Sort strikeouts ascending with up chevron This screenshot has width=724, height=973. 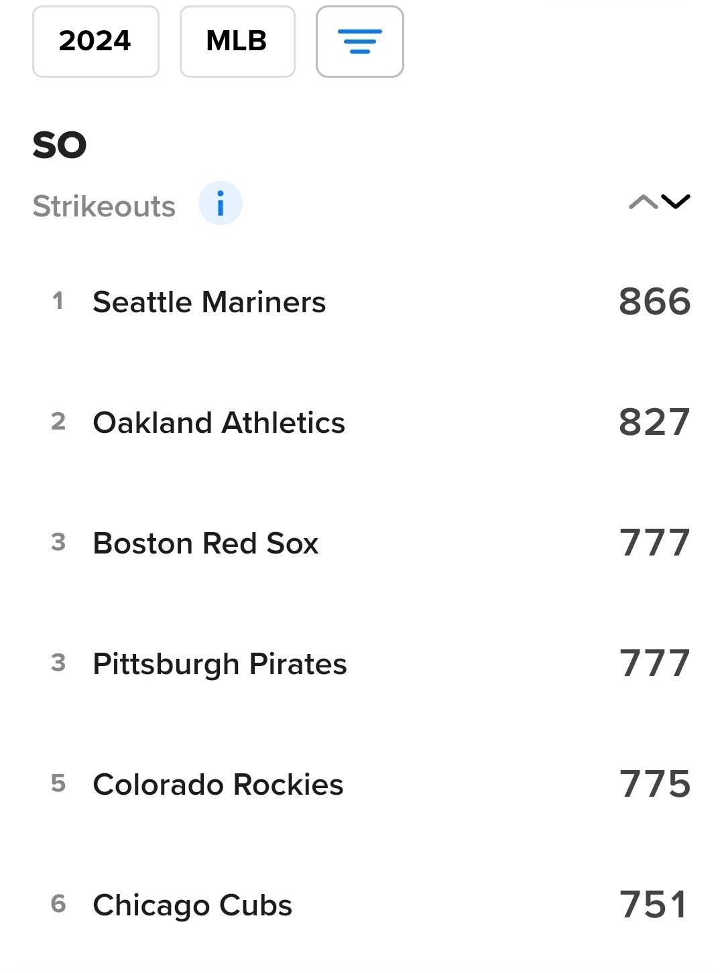click(x=643, y=202)
